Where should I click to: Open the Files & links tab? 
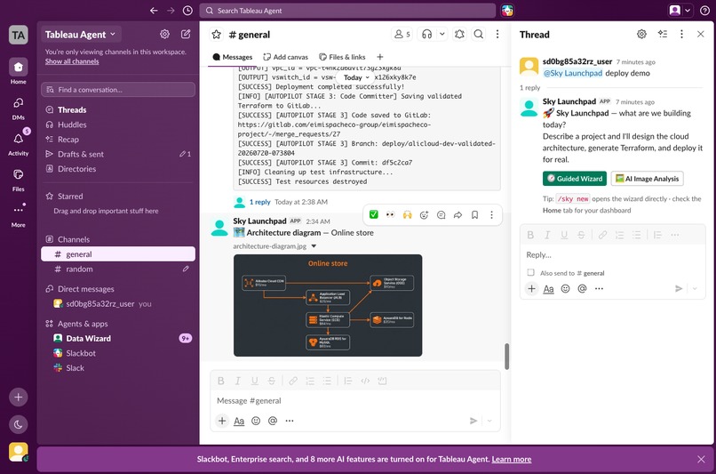pyautogui.click(x=342, y=57)
